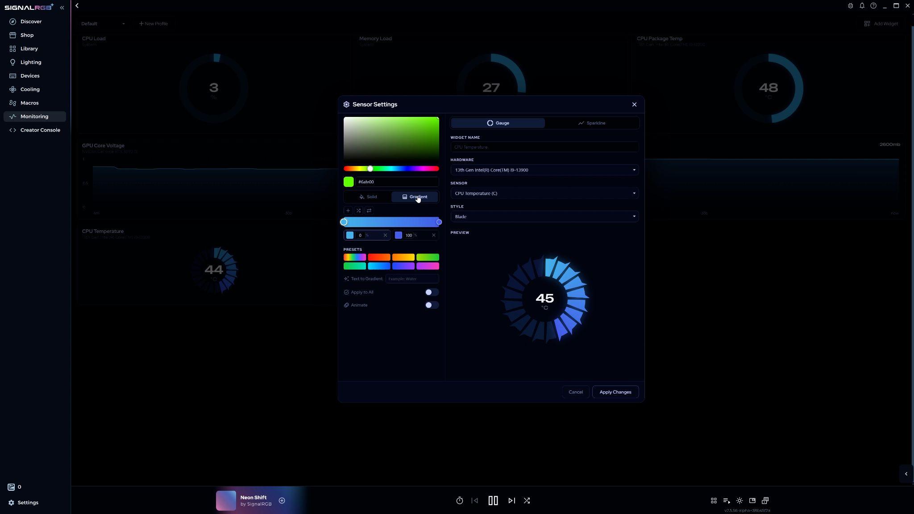Randomize gradient with shuffle icon
This screenshot has width=914, height=514.
pos(358,211)
